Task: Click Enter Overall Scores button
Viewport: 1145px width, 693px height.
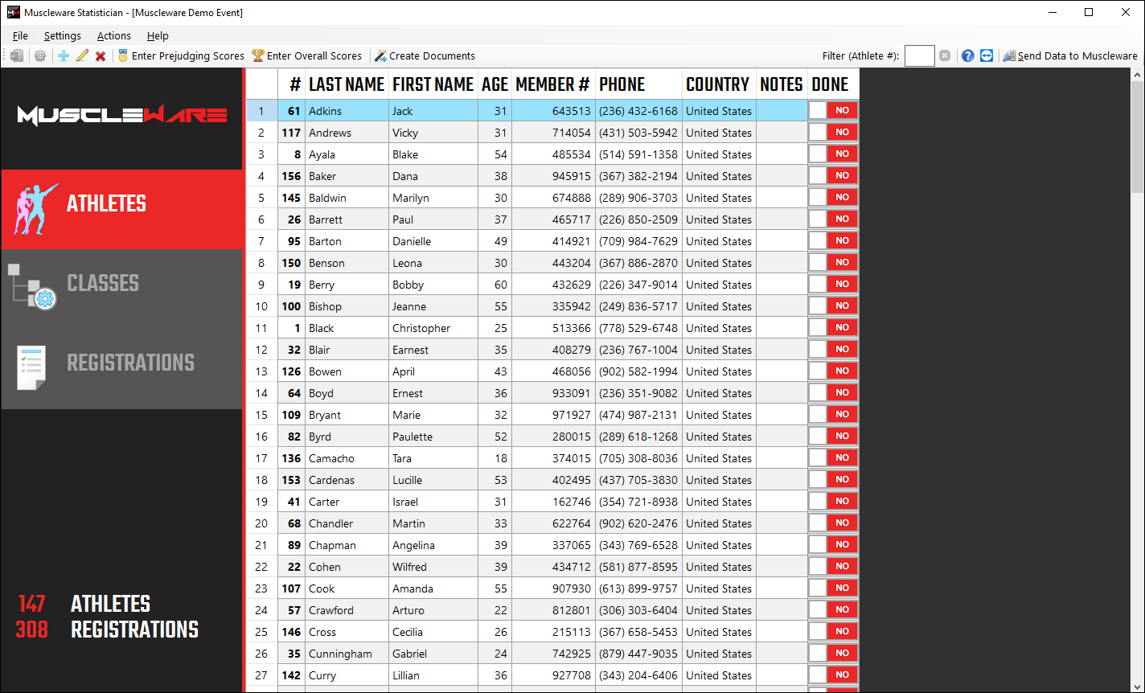Action: pyautogui.click(x=306, y=56)
